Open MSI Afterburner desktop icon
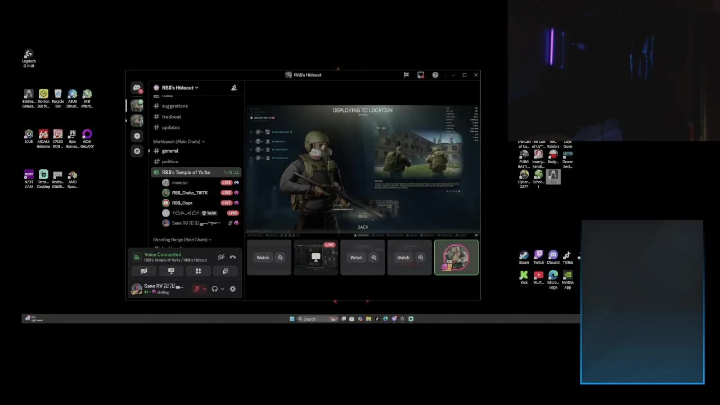The image size is (720, 405). pyautogui.click(x=87, y=98)
